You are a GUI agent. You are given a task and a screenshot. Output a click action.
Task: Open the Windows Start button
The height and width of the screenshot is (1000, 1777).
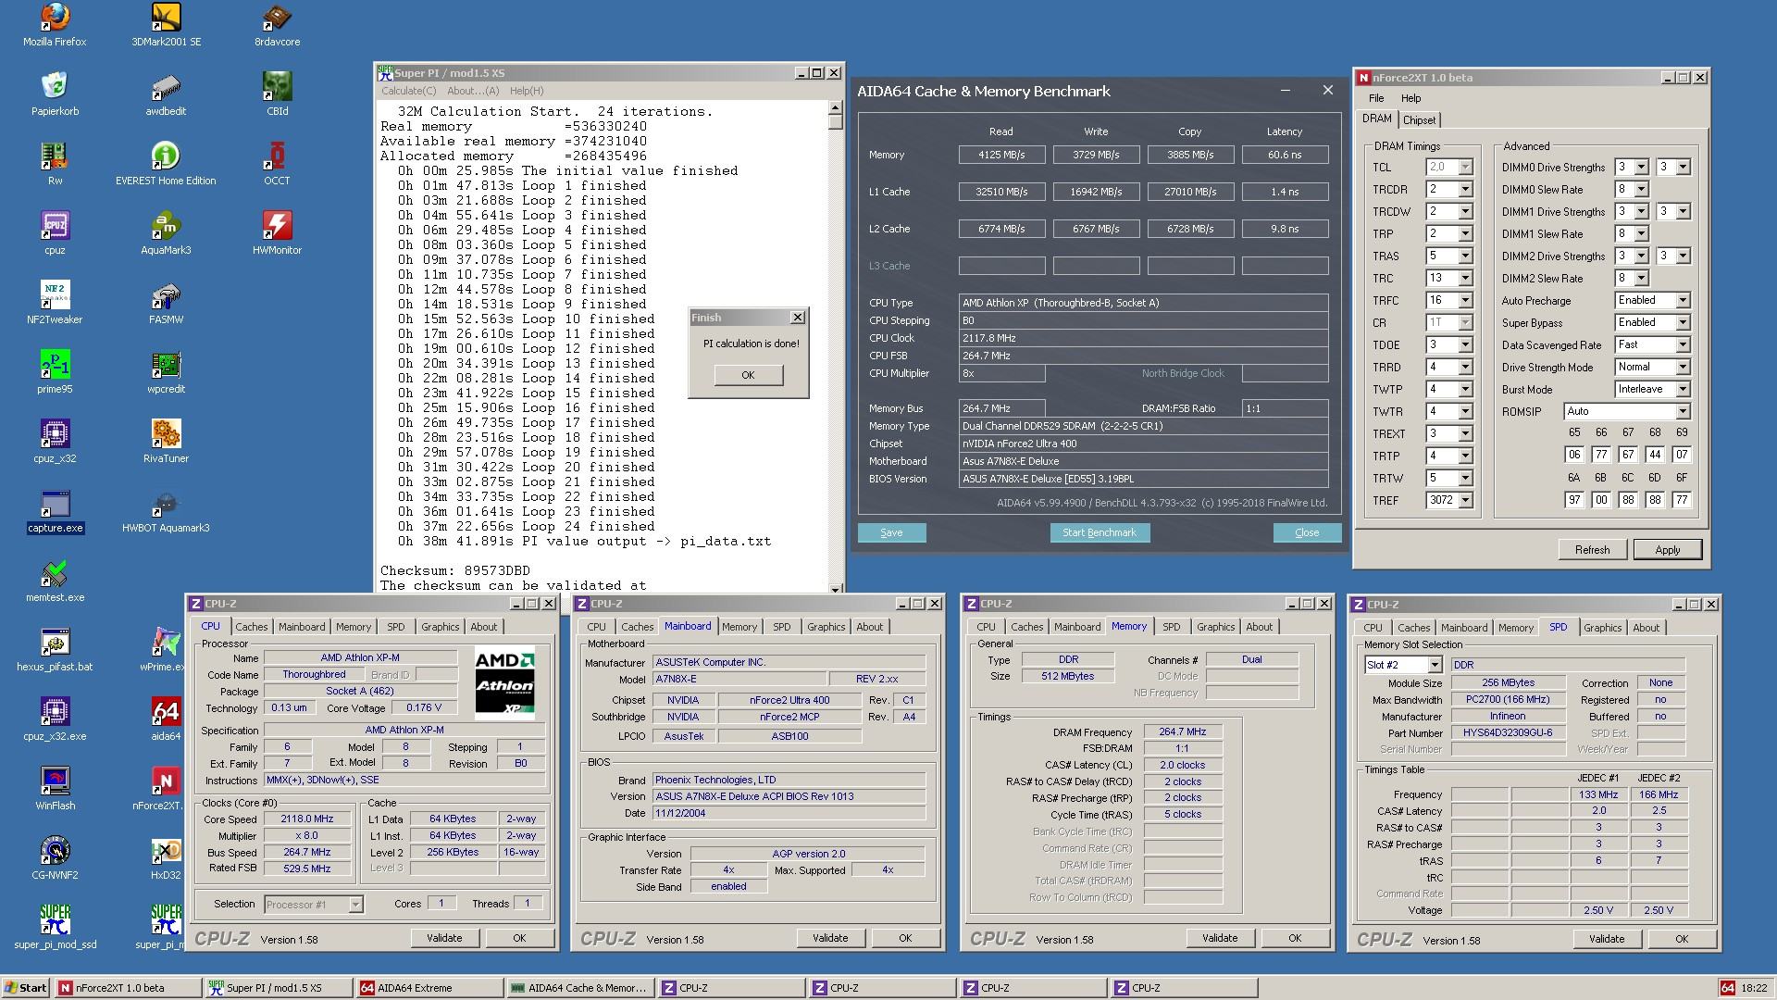click(26, 988)
